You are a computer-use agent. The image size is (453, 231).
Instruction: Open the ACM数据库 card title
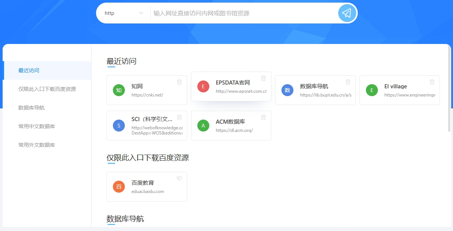pyautogui.click(x=230, y=122)
